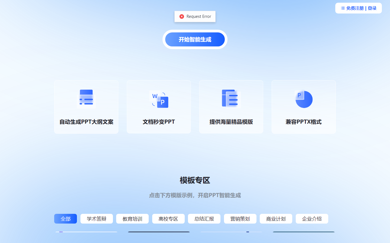Switch to the 教育培训 tab
The image size is (390, 243).
click(132, 219)
